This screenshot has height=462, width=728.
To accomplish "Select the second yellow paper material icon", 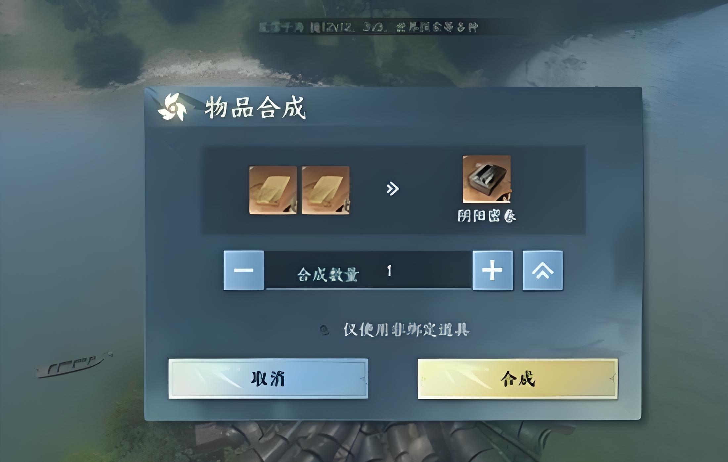I will (x=326, y=190).
